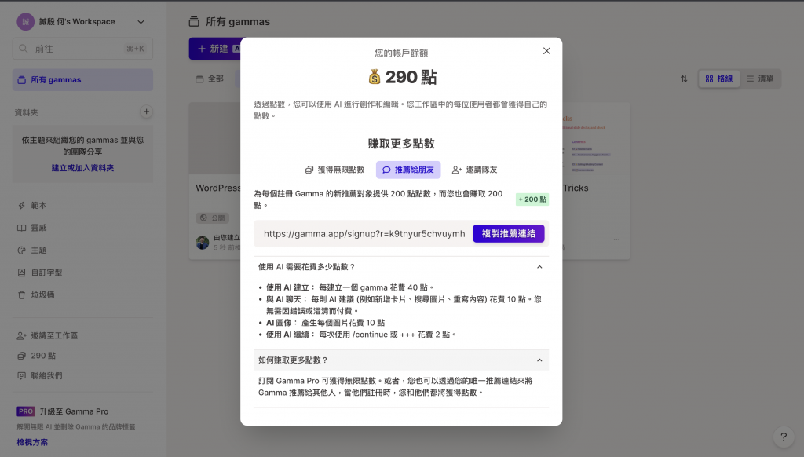Click the 290 點 balance text
The width and height of the screenshot is (804, 457).
[411, 77]
